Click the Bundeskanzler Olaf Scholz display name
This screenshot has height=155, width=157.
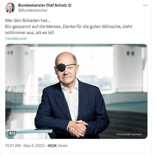(x=42, y=5)
